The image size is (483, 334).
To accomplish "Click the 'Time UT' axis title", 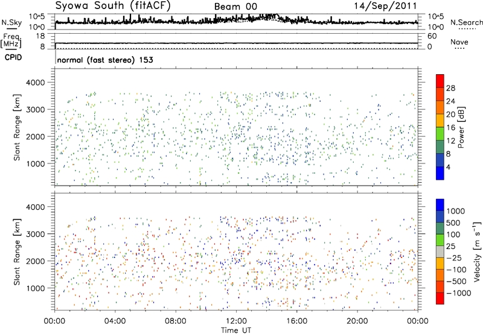I will pos(236,330).
